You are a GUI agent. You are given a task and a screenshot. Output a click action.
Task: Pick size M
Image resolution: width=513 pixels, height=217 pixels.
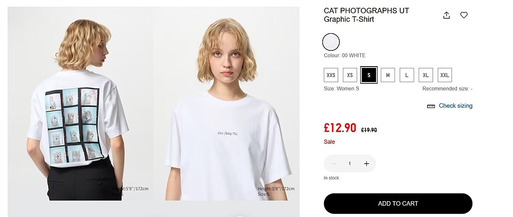388,75
